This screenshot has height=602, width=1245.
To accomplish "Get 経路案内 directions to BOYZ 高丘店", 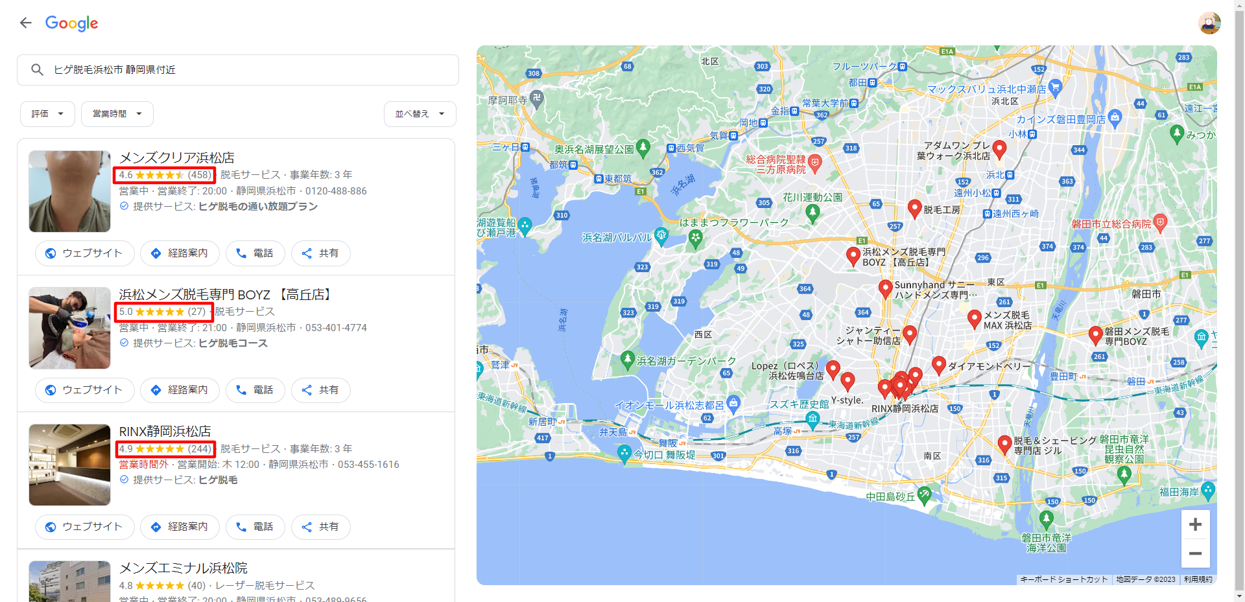I will tap(180, 389).
